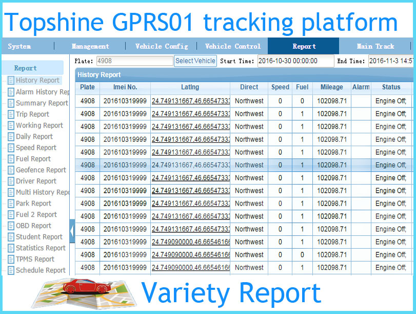Sort by the Fuel column header
The width and height of the screenshot is (416, 314).
(x=302, y=87)
